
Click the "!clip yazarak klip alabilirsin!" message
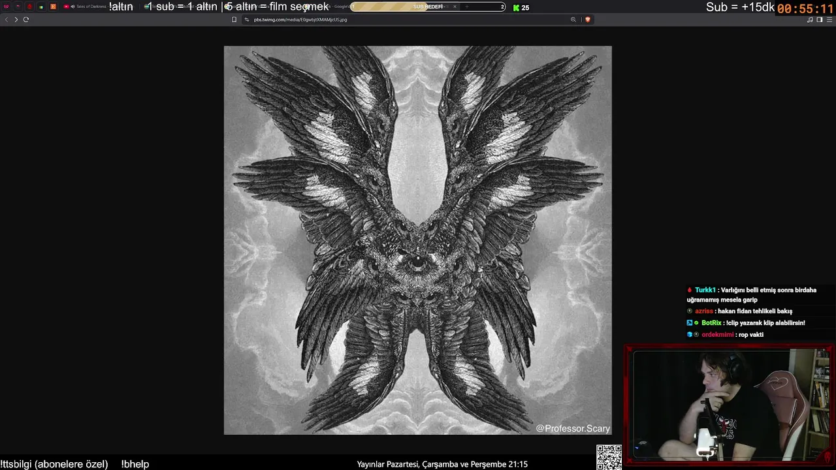coord(765,323)
